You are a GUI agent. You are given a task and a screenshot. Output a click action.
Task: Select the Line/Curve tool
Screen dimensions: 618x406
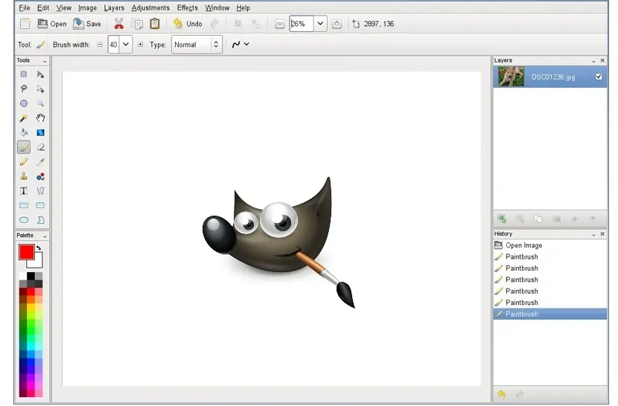click(40, 191)
